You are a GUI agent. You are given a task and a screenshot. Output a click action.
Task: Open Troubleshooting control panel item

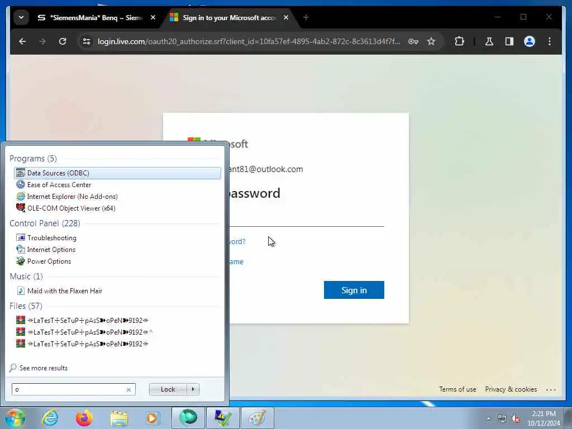[117, 238]
